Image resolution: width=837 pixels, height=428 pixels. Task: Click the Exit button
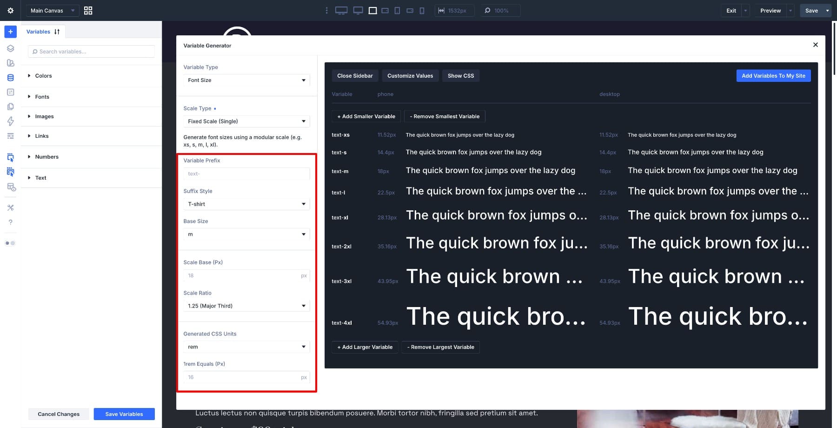pos(731,10)
